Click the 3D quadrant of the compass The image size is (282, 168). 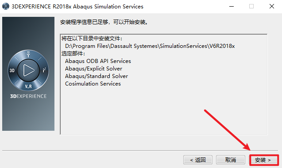tap(12, 70)
